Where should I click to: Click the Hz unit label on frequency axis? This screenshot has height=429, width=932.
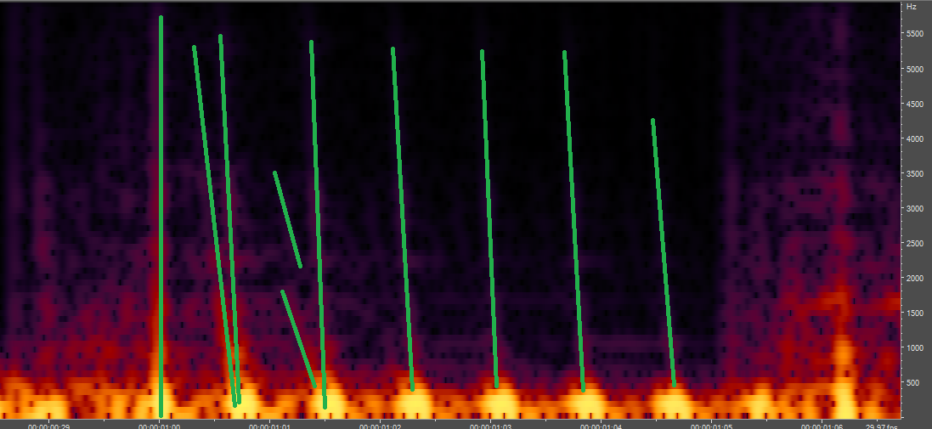911,7
